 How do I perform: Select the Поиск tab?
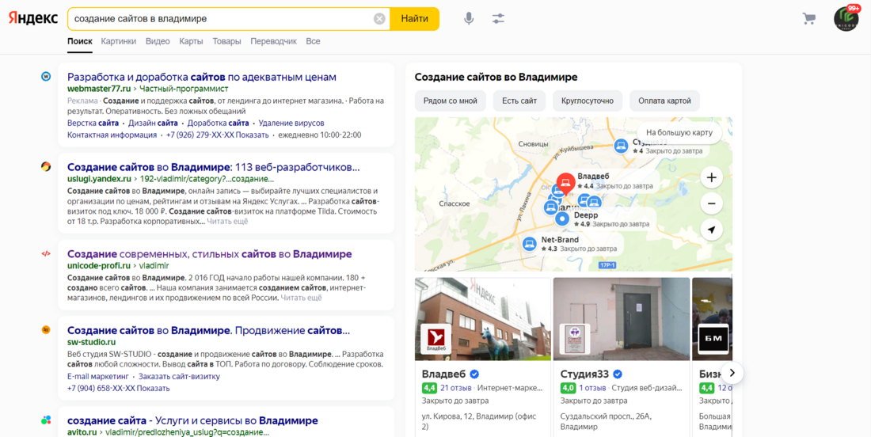tap(80, 41)
